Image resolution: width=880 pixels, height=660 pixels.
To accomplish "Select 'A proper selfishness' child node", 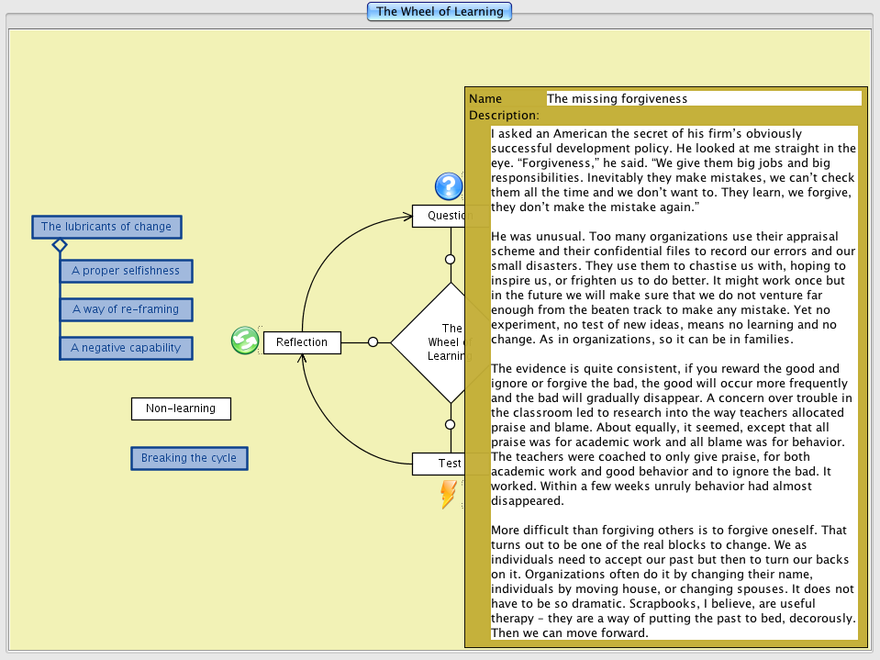I will point(126,271).
